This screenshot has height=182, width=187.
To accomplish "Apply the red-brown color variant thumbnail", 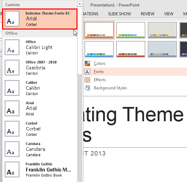I will [131, 49].
